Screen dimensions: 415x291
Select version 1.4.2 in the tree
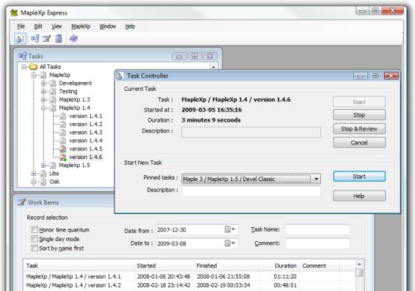(85, 124)
